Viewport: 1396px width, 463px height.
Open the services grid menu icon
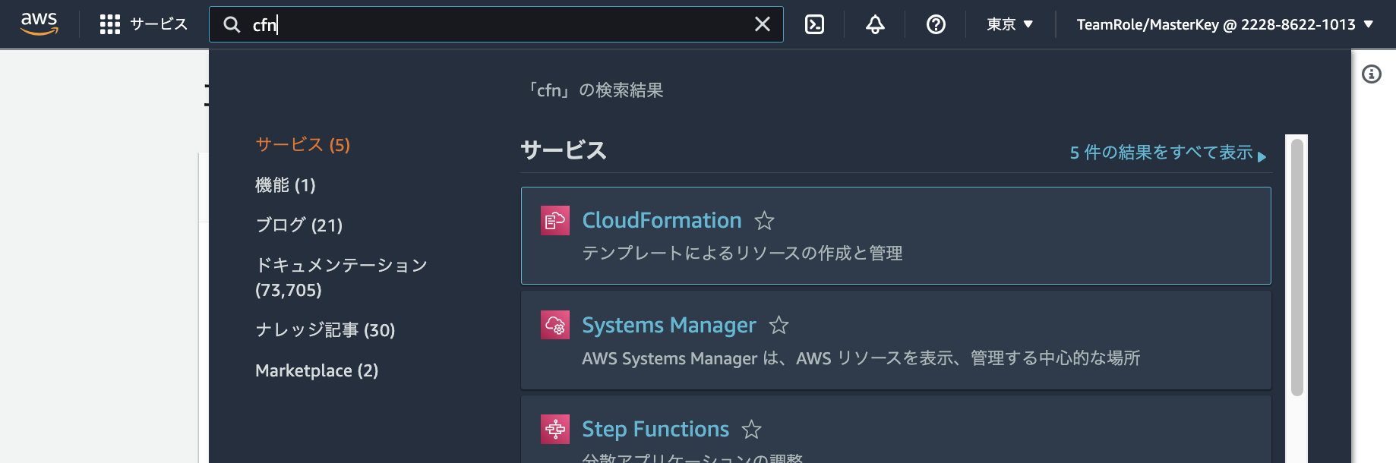[110, 24]
